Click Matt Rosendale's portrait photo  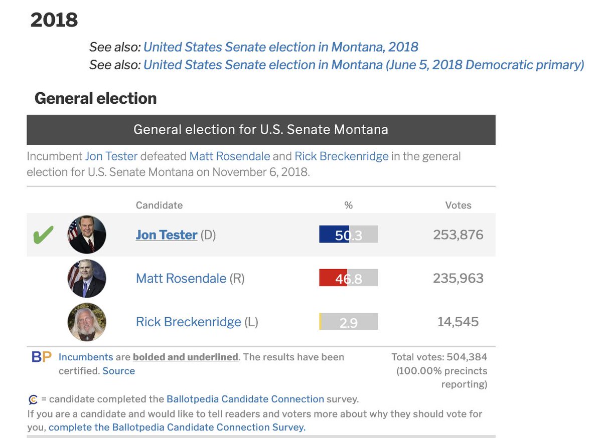point(87,279)
